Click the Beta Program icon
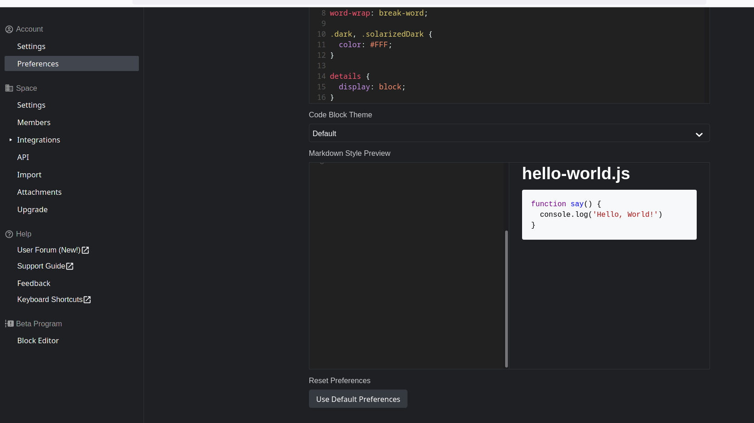 coord(9,324)
